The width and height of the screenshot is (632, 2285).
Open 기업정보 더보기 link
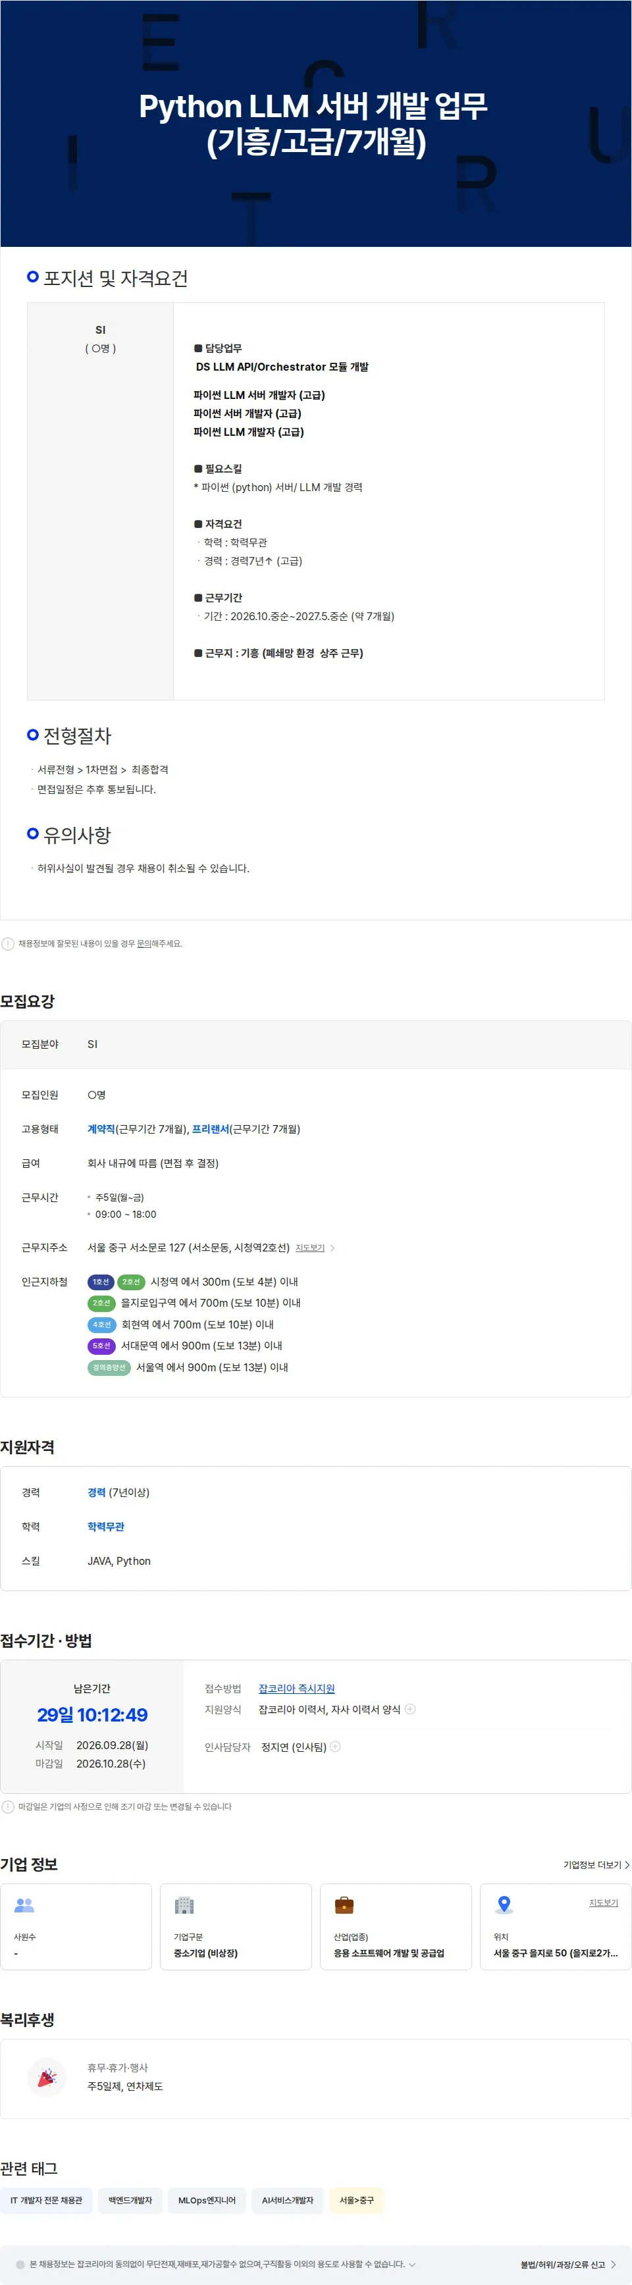(x=596, y=1866)
